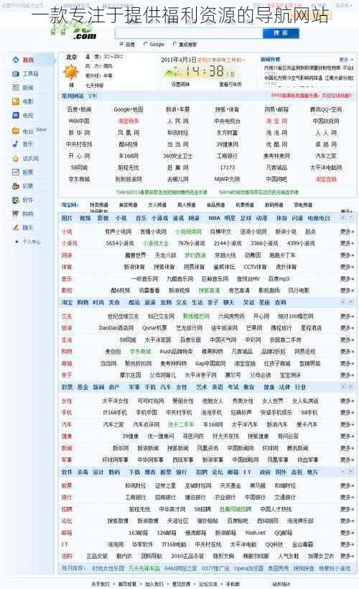Image resolution: width=359 pixels, height=589 pixels.
Task: Open the 电视 TV sidebar icon
Action: (16, 115)
